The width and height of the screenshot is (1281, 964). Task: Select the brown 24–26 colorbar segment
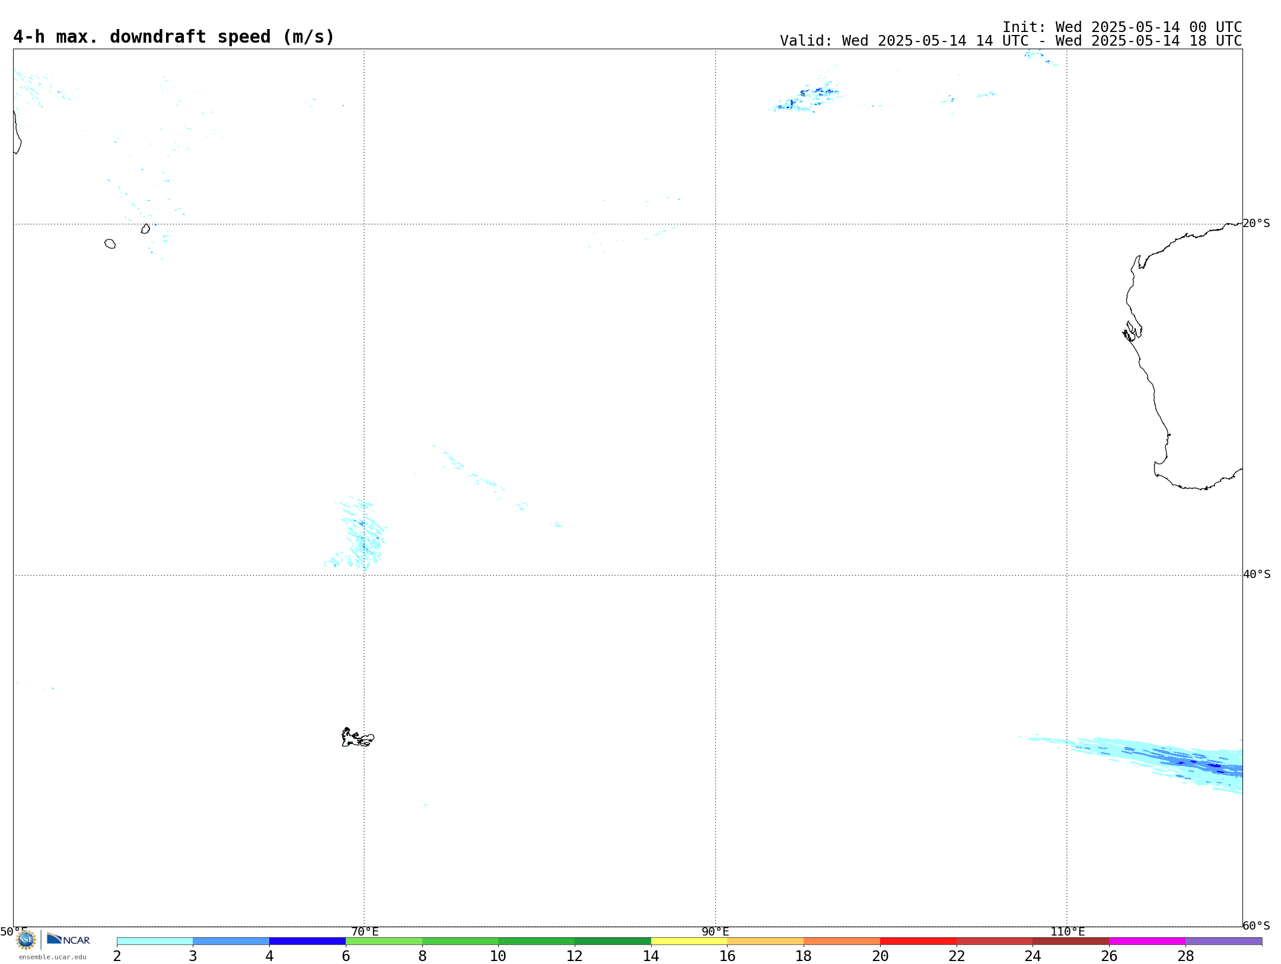[1071, 941]
